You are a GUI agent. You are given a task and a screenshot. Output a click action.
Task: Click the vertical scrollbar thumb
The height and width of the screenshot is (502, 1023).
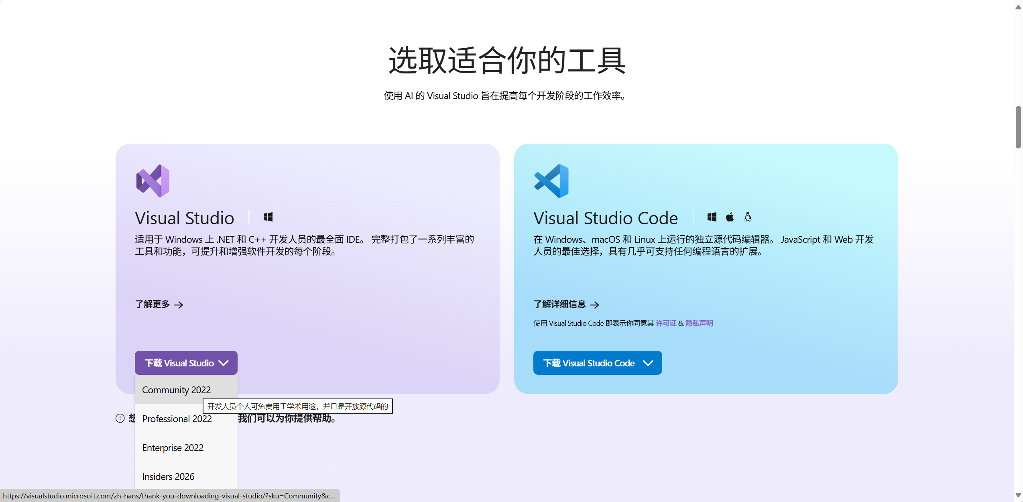point(1018,127)
